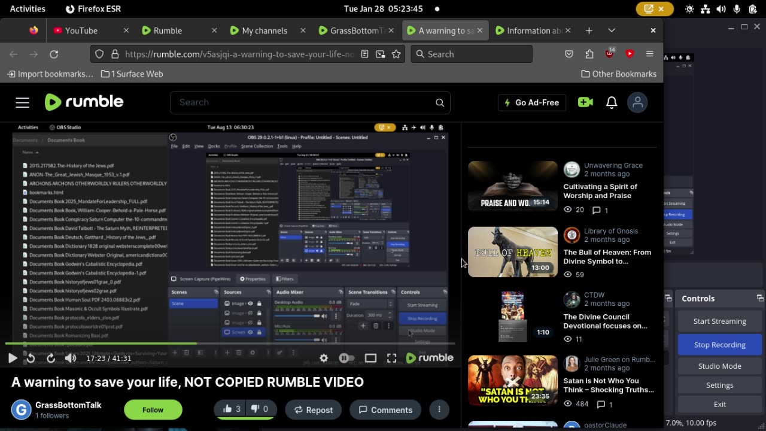Open the uBlock Origin extension icon
Image resolution: width=766 pixels, height=431 pixels.
point(610,54)
